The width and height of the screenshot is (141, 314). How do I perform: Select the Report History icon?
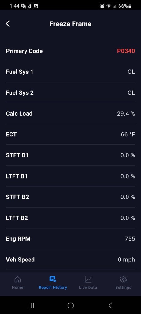pyautogui.click(x=53, y=279)
